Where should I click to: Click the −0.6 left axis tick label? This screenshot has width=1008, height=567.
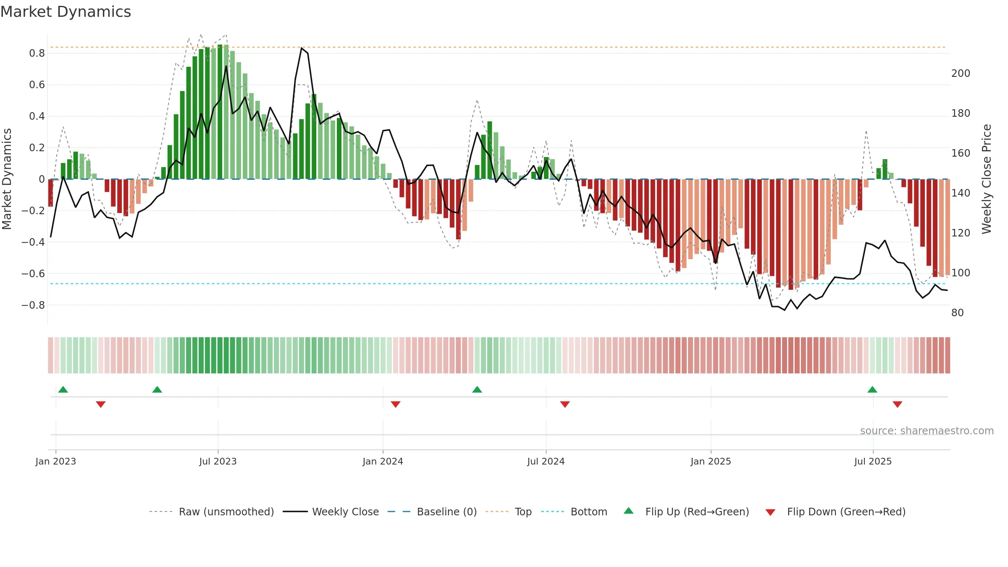coord(33,273)
